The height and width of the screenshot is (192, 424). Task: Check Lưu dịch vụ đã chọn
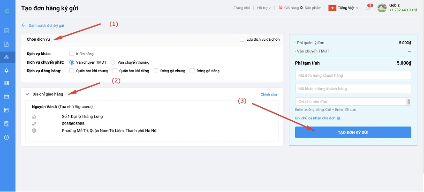(x=242, y=39)
